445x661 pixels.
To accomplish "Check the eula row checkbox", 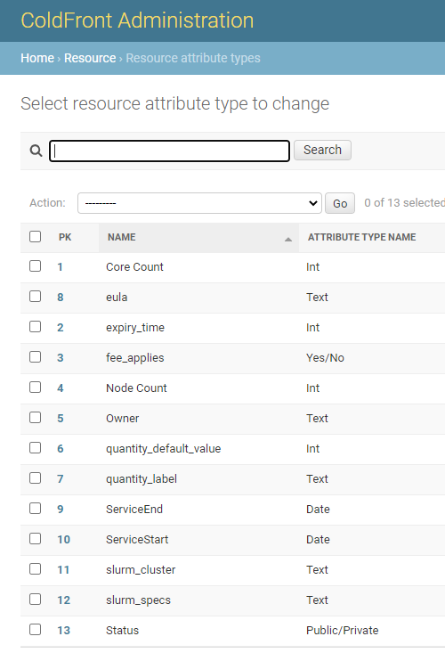I will [x=36, y=297].
